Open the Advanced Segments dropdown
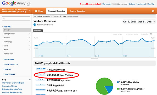 point(43,16)
